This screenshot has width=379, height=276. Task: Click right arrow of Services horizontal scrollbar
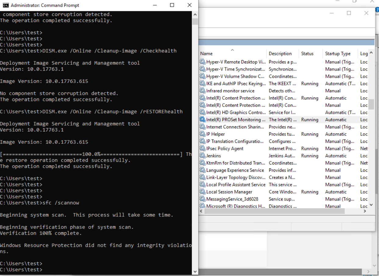[x=365, y=211]
